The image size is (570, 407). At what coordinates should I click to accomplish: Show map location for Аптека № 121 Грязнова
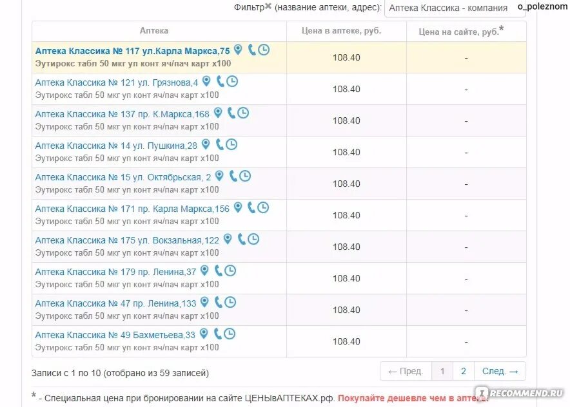[x=206, y=81]
